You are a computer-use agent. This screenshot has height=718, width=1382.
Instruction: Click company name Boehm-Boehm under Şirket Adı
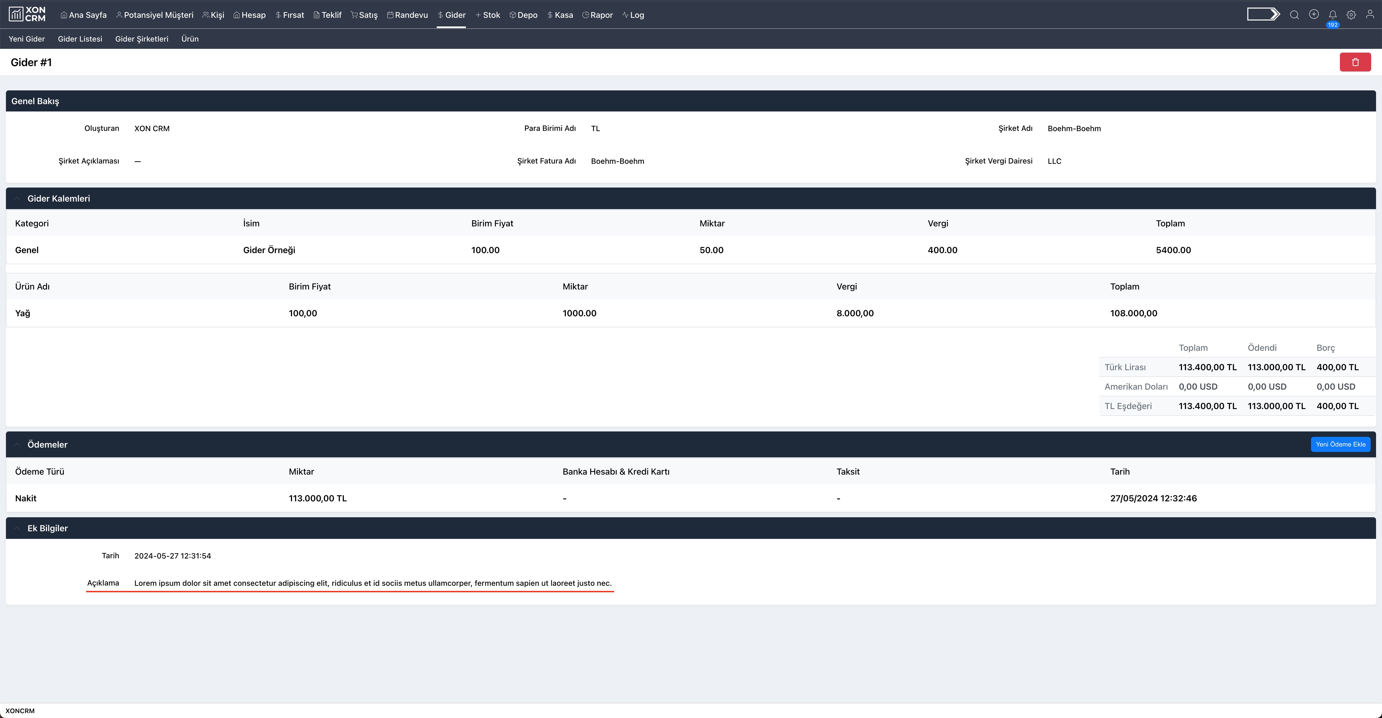point(1074,128)
